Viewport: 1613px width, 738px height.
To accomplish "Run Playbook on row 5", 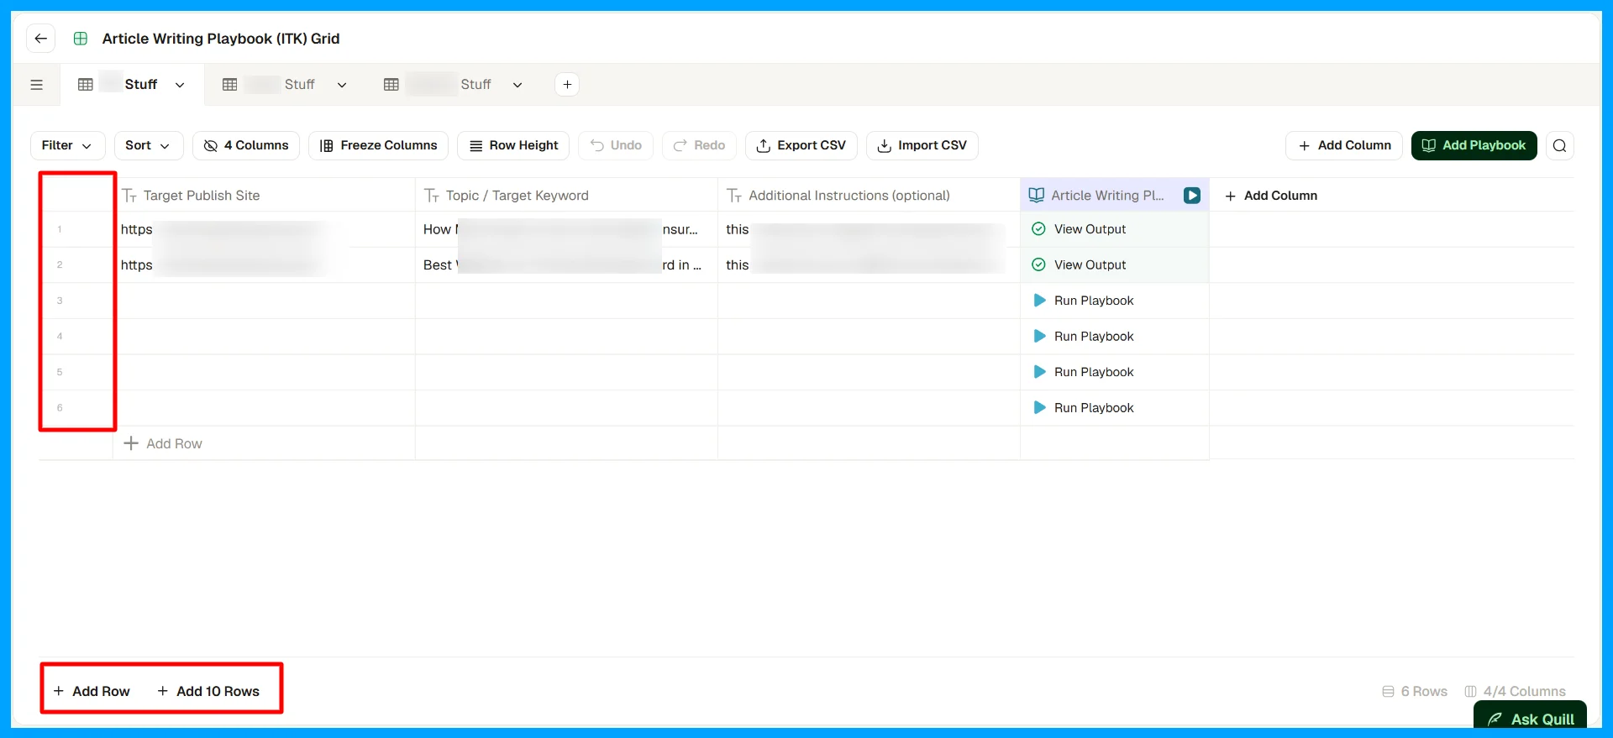I will [1084, 372].
